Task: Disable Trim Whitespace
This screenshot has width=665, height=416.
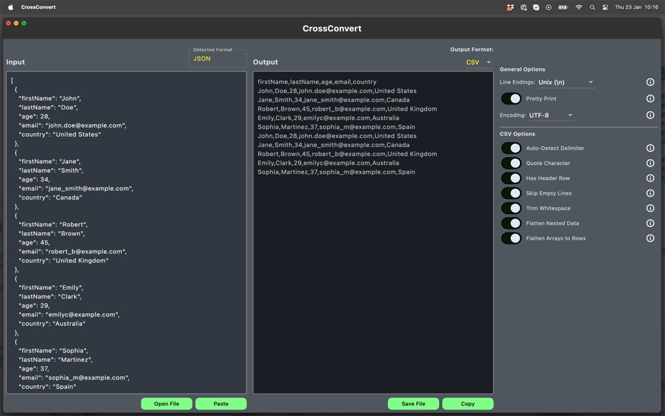Action: (511, 208)
